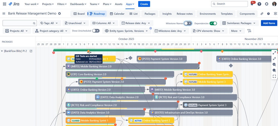This screenshot has width=278, height=126.
Task: Toggle Milestone Names switch
Action: tap(187, 23)
